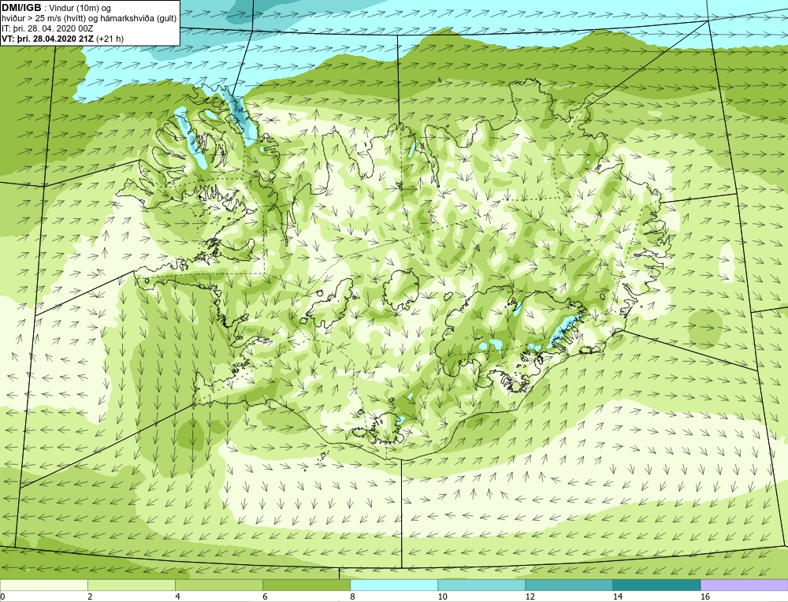Click the 0–2 m/s palest legend swatch

(x=43, y=585)
